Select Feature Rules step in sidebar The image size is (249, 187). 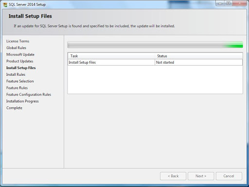[17, 88]
